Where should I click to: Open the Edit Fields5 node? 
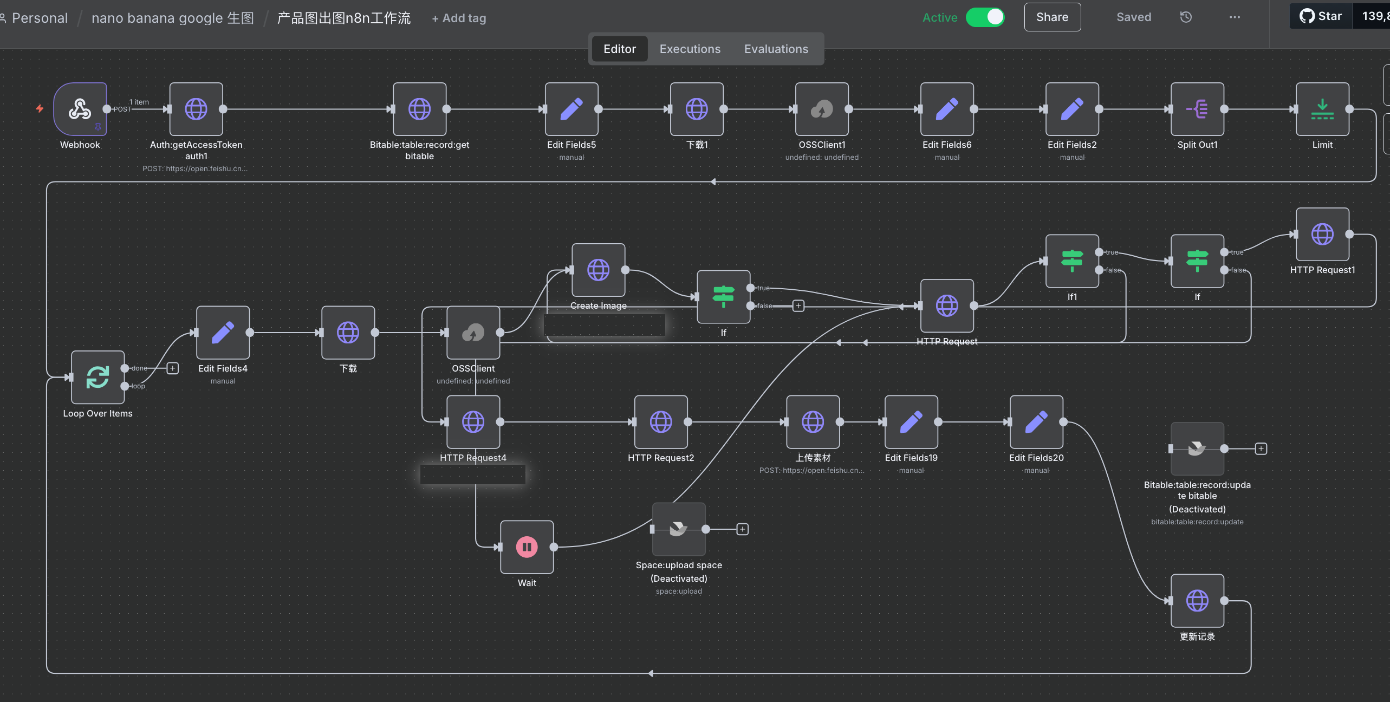point(571,109)
